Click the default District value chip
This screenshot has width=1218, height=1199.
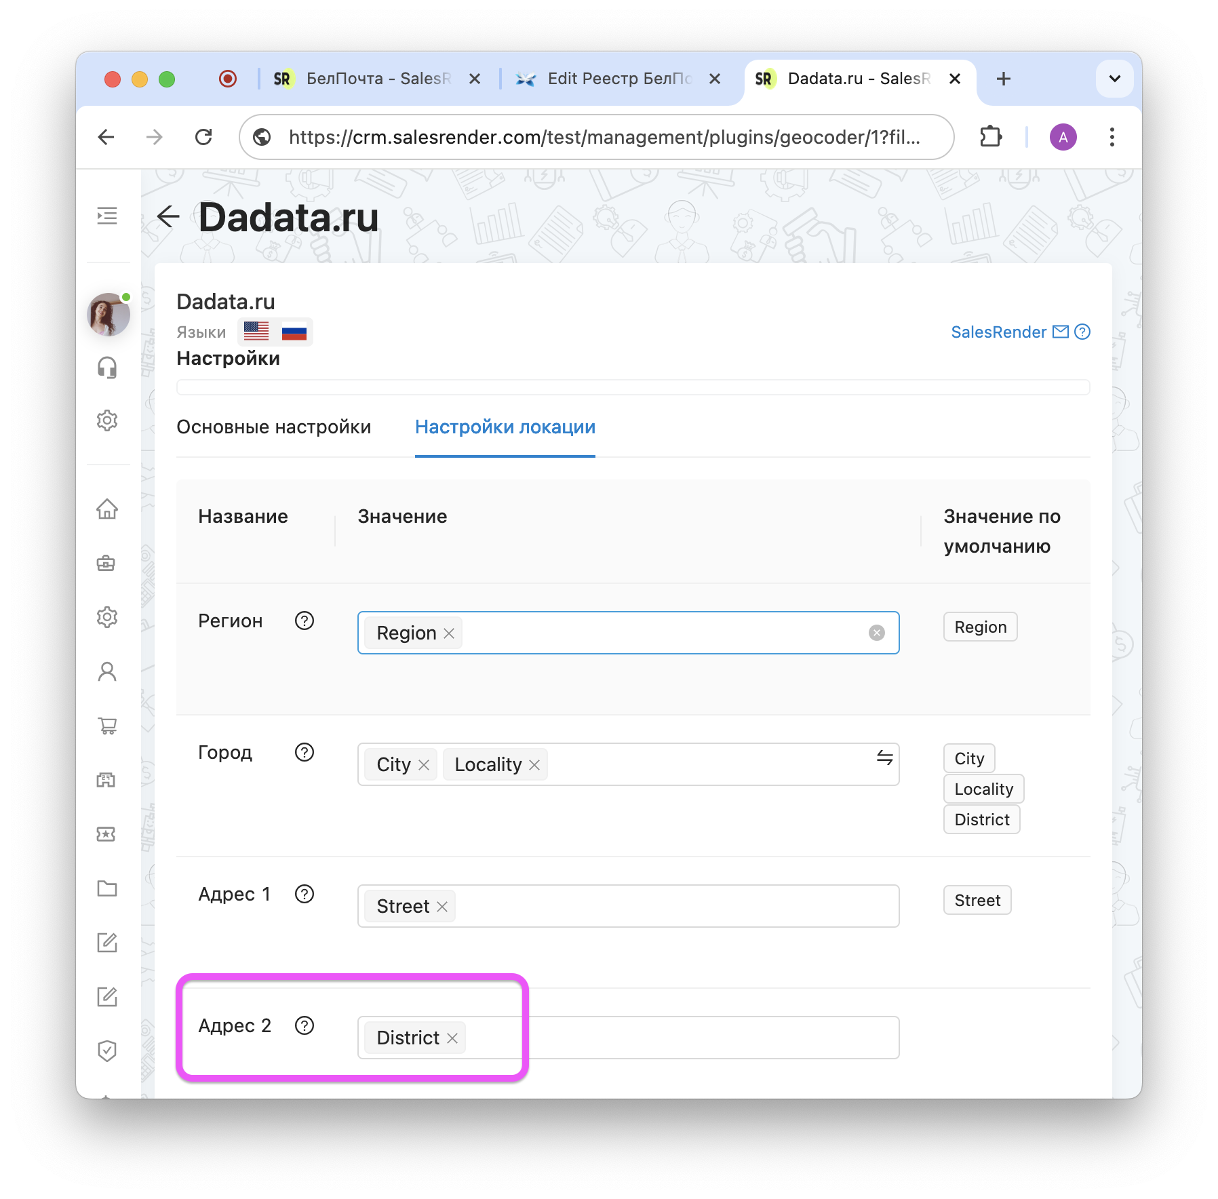981,819
